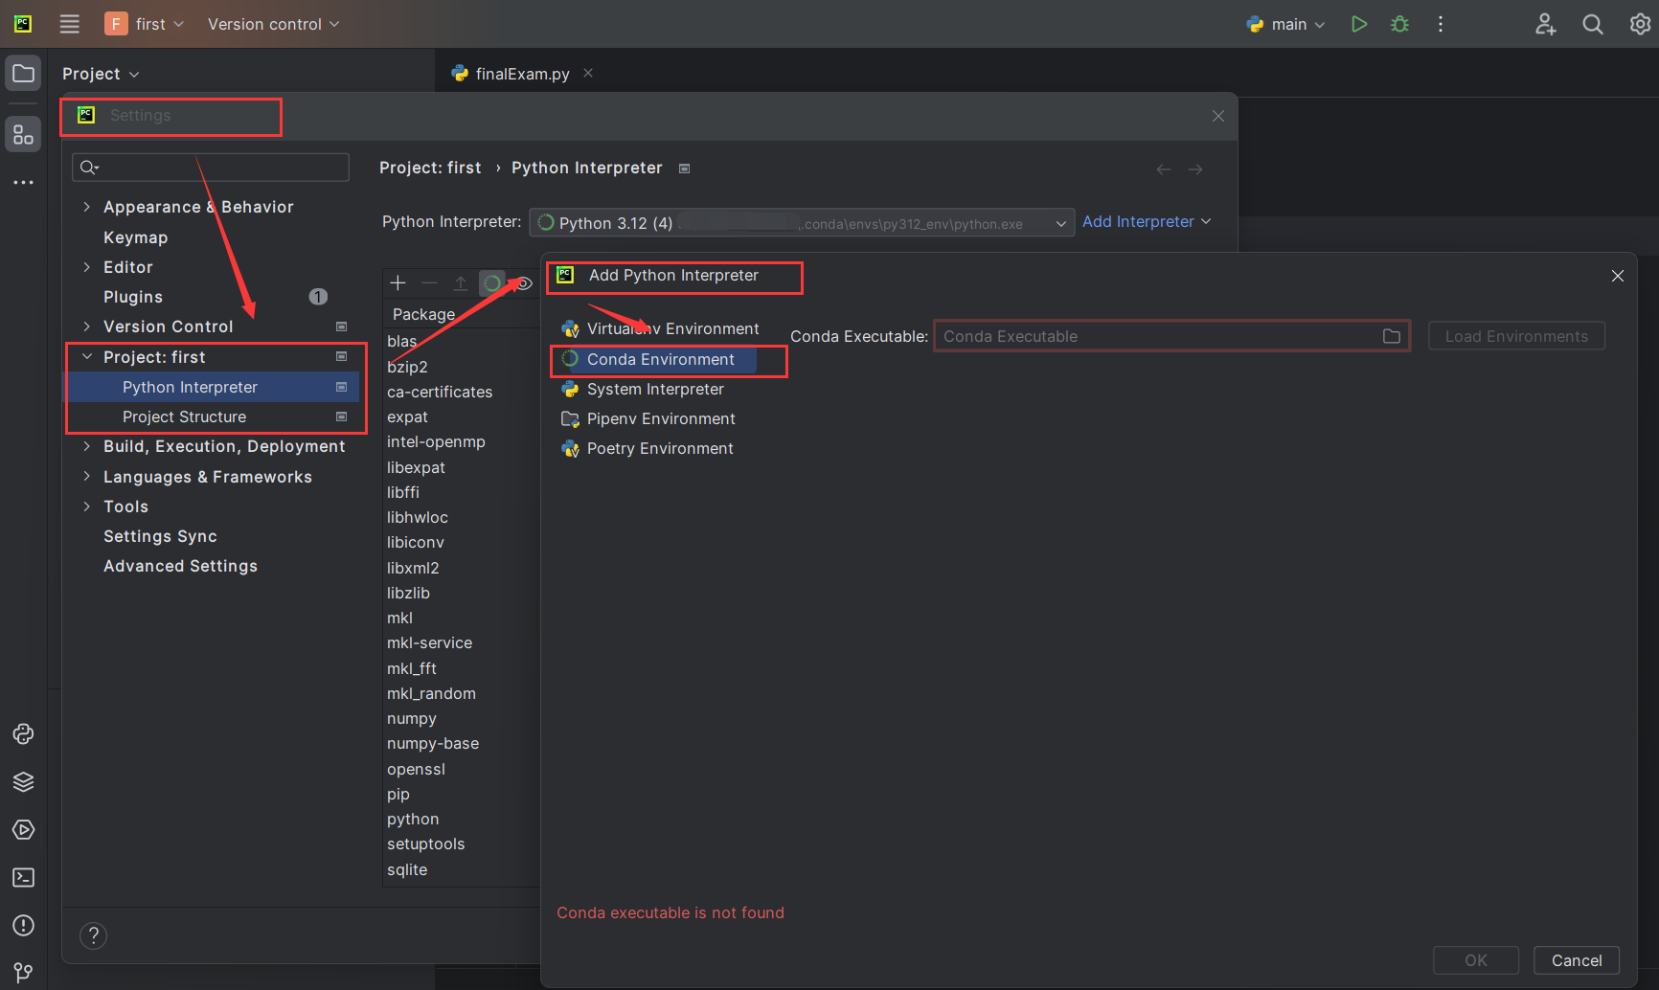Screen dimensions: 1659x990
Task: Focus the Settings search field
Action: coord(211,168)
